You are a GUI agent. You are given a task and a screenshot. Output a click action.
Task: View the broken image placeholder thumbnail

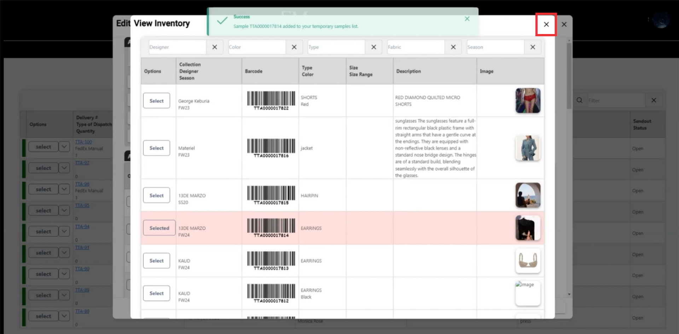[528, 293]
